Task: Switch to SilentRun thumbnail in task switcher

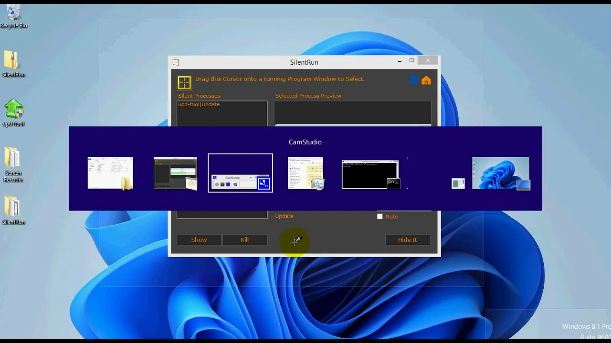Action: (x=175, y=173)
